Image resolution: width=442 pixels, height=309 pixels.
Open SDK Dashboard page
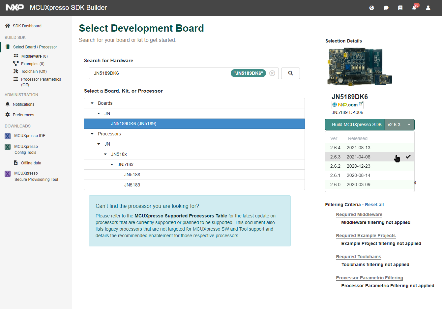coord(27,26)
